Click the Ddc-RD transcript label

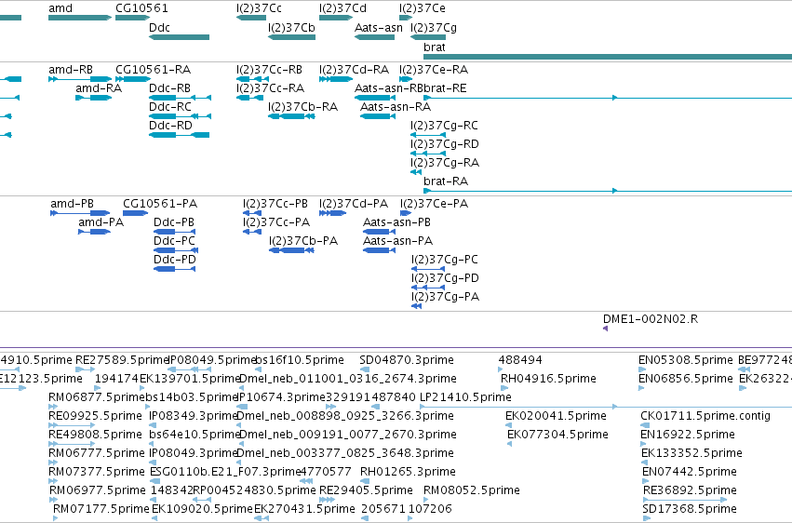170,126
